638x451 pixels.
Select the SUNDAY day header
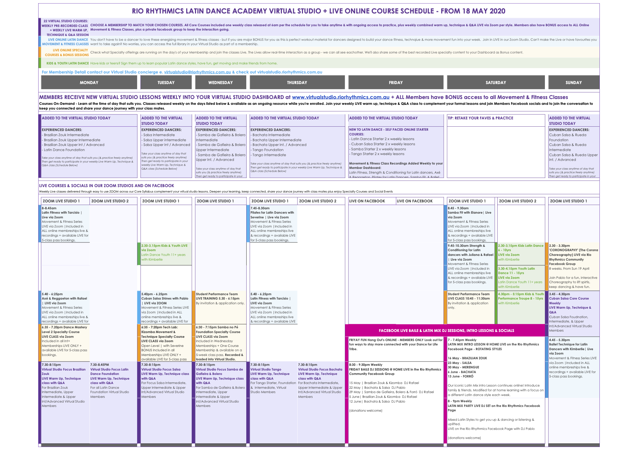[x=574, y=82]
